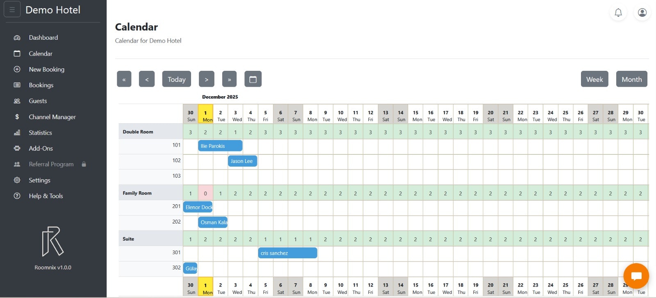Select Help & Tools in the sidebar
This screenshot has width=656, height=298.
click(46, 196)
